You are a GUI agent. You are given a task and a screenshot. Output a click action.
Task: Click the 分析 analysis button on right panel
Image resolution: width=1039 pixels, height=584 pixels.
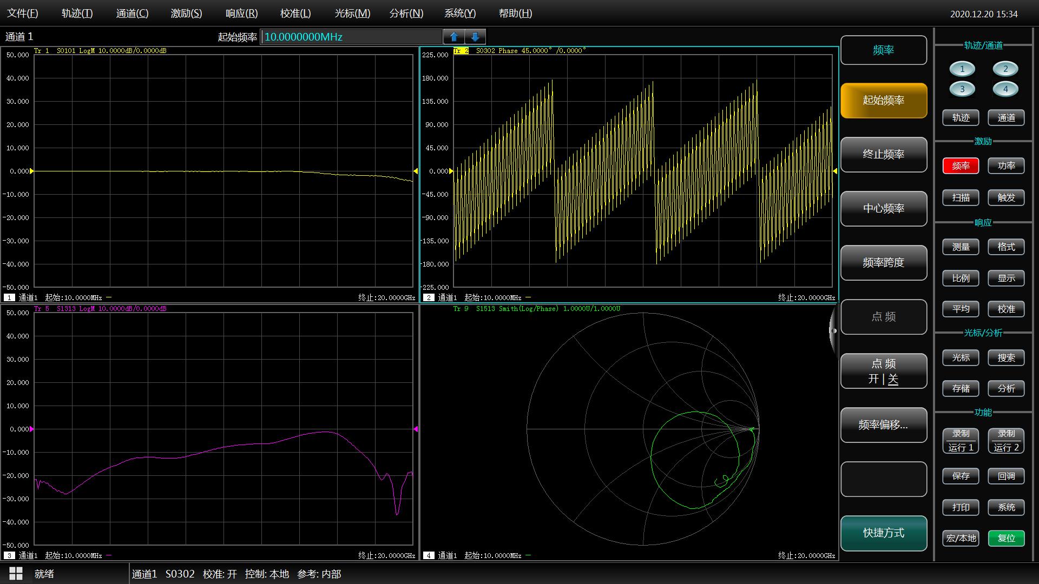pyautogui.click(x=1007, y=388)
